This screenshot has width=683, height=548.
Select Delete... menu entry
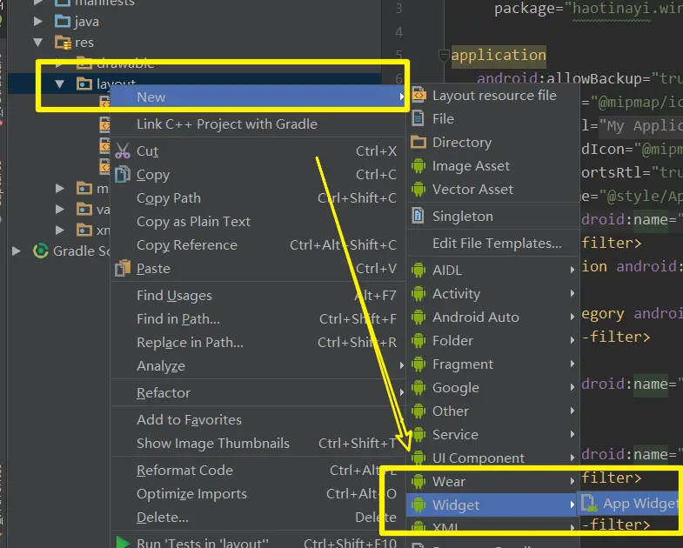click(258, 518)
